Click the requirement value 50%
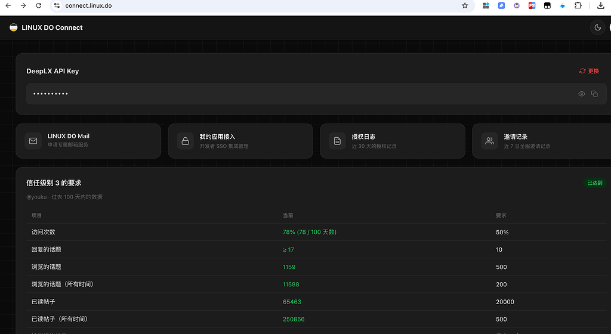Screen dimensions: 611x334 point(502,232)
